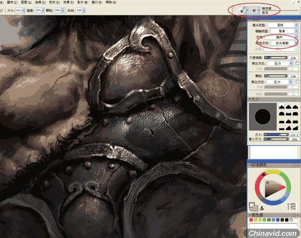Screen dimensions: 301x238
Task: Open the brush variant selector arrow
Action: [259, 10]
